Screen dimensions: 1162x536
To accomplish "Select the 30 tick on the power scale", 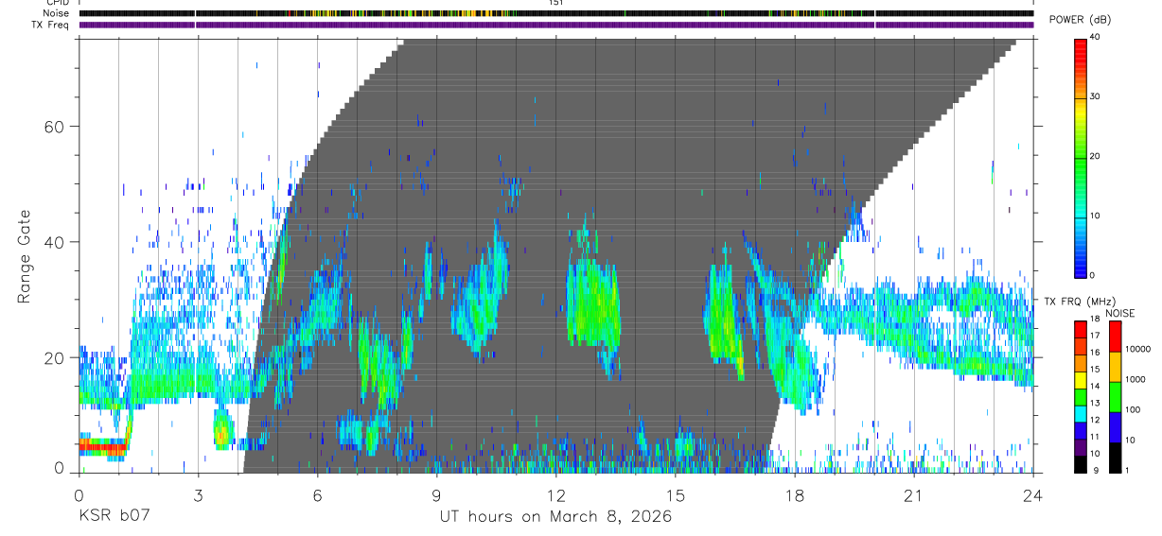I will [x=1096, y=97].
